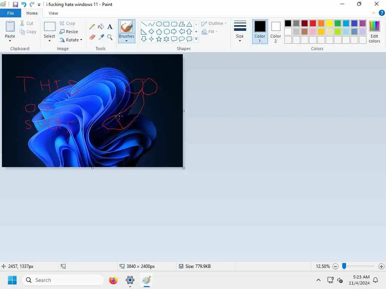
Task: Click the Save icon in quick access toolbar
Action: coord(15,5)
